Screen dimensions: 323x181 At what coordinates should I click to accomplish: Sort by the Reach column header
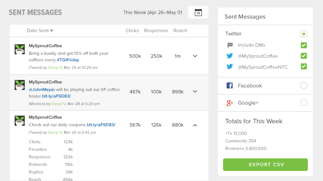coord(180,31)
